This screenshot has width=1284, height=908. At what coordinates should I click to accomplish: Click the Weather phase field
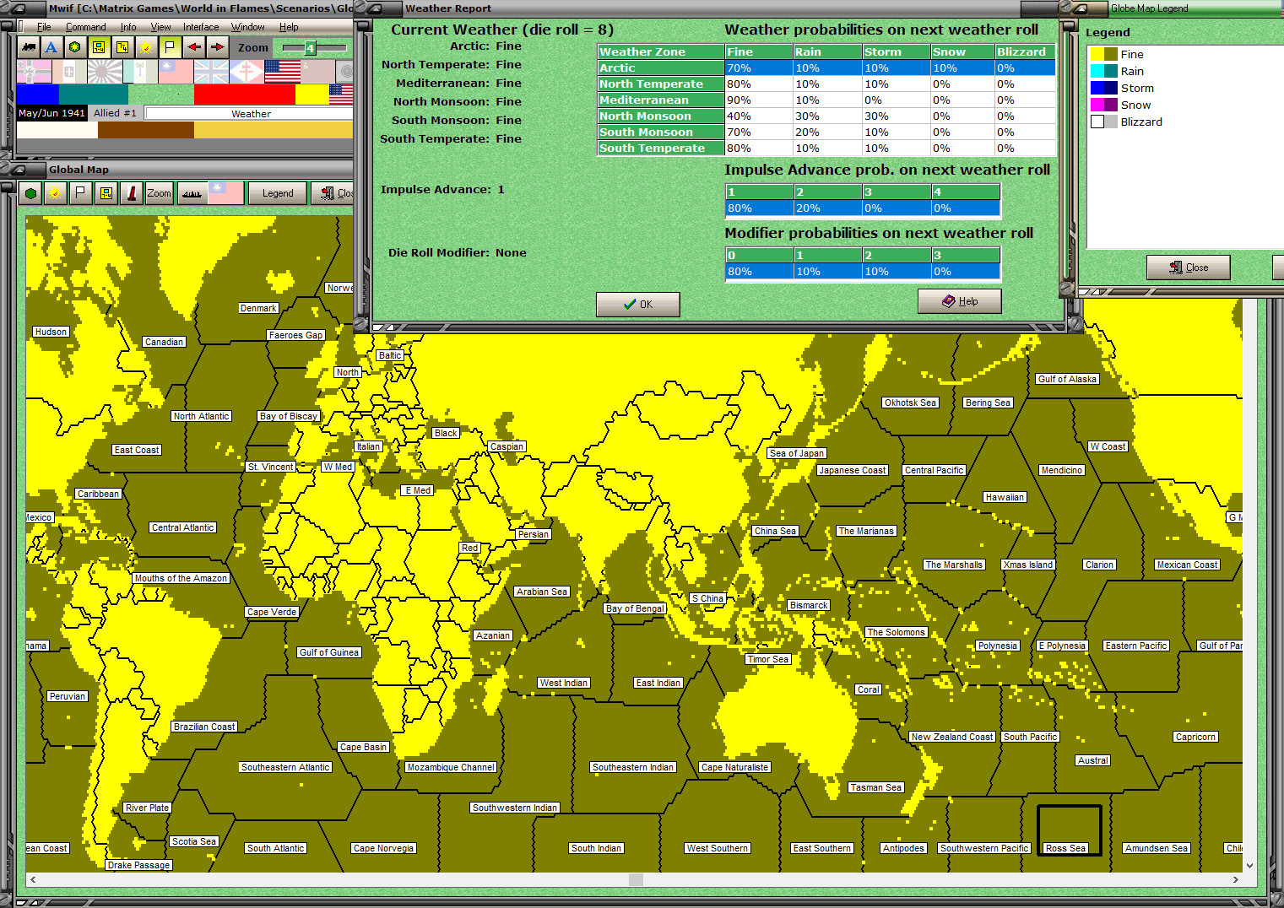pyautogui.click(x=251, y=114)
